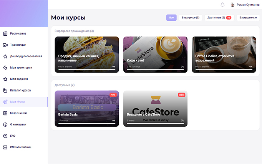
Task: Switch to В процессе (3) tab
Action: pos(191,18)
